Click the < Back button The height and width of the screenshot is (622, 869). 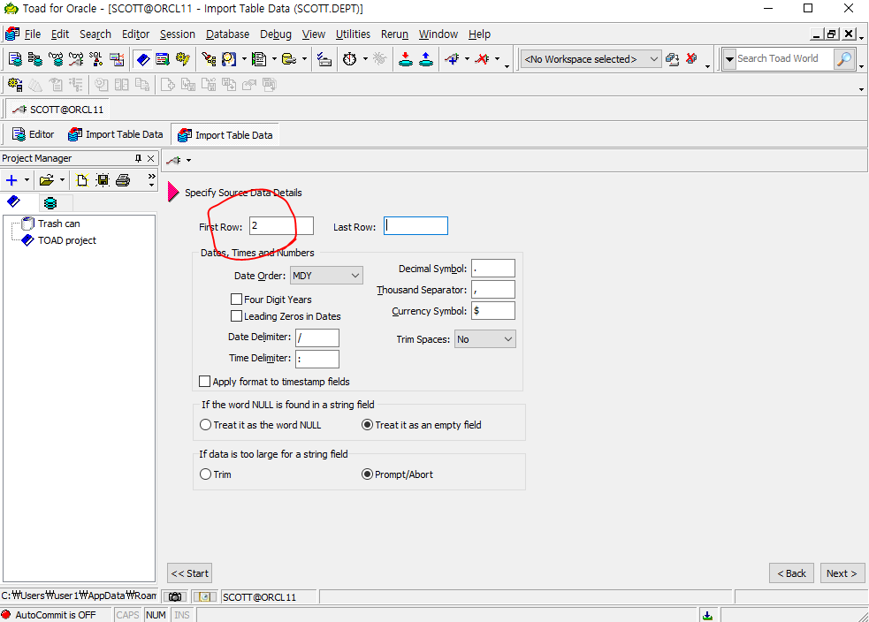(791, 573)
